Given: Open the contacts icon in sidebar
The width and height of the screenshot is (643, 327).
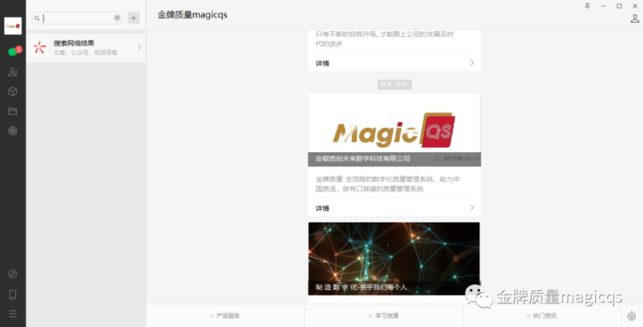Looking at the screenshot, I should coord(13,72).
